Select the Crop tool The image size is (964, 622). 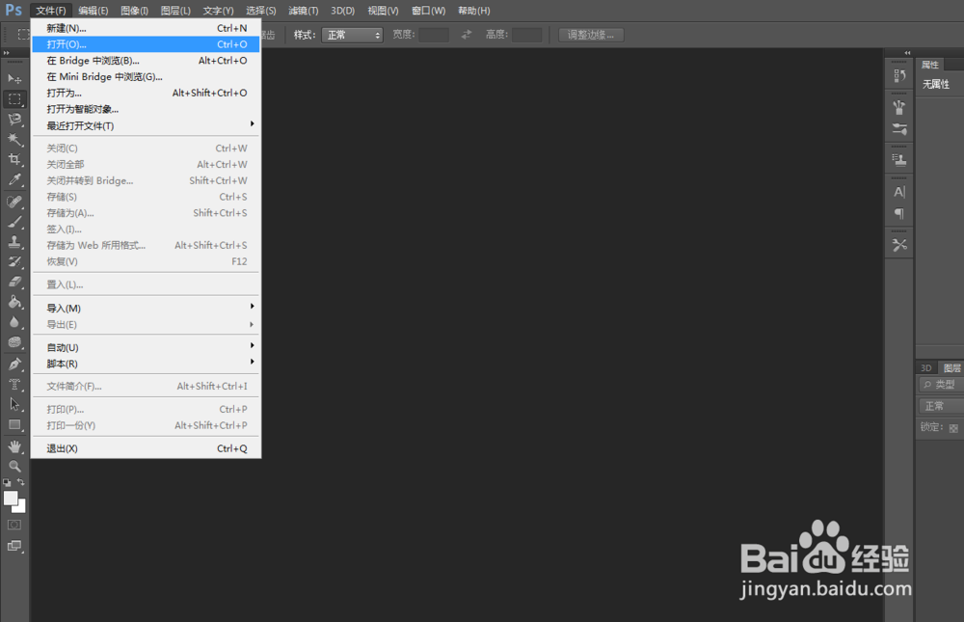(x=14, y=159)
